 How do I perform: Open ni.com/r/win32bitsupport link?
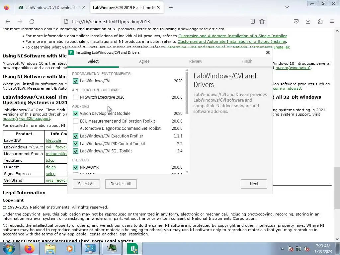(27, 119)
